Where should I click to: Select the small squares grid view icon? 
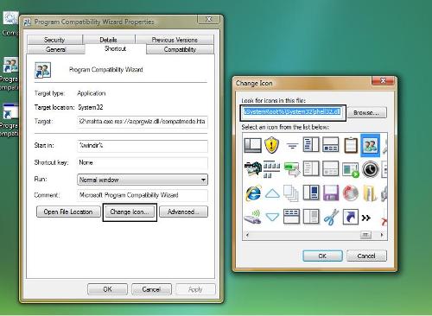[x=271, y=169]
